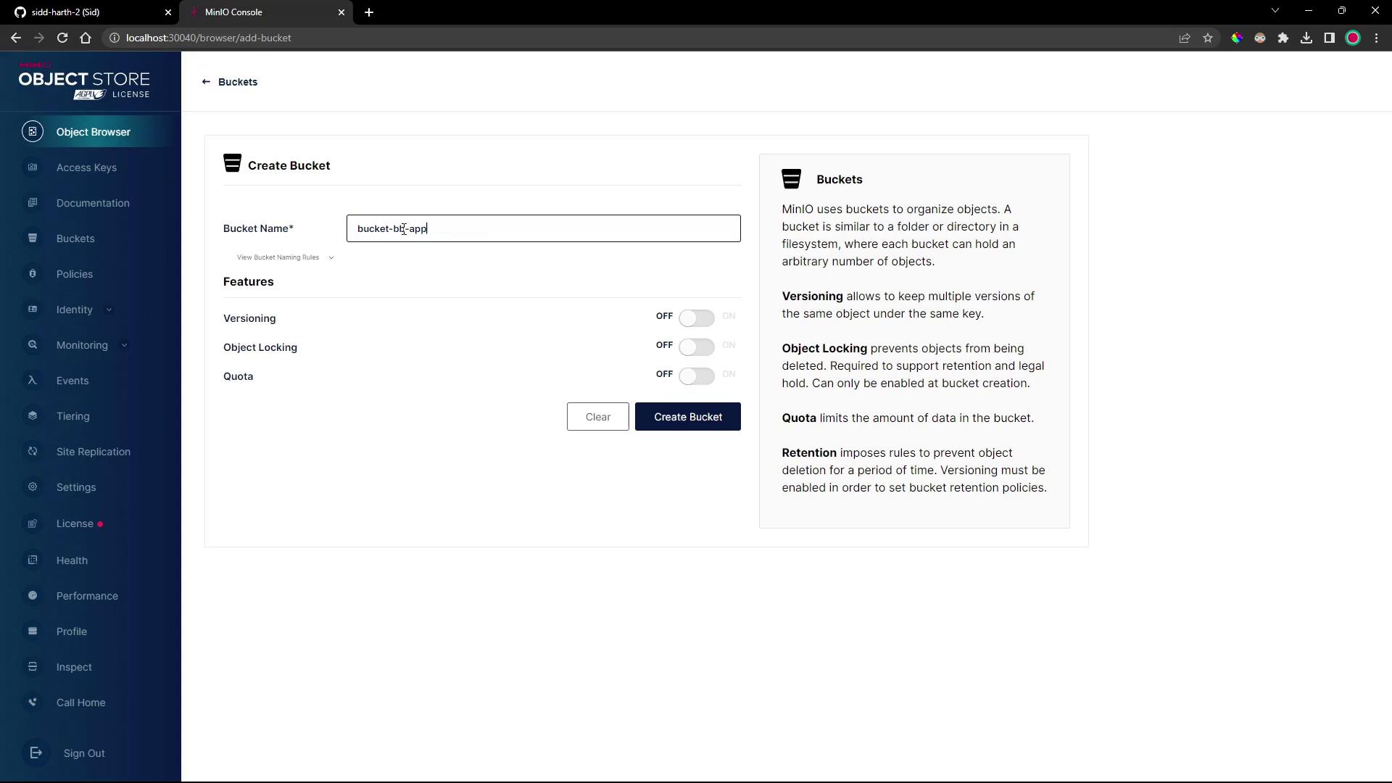Click the Tiering sidebar icon
The image size is (1392, 783).
[33, 416]
